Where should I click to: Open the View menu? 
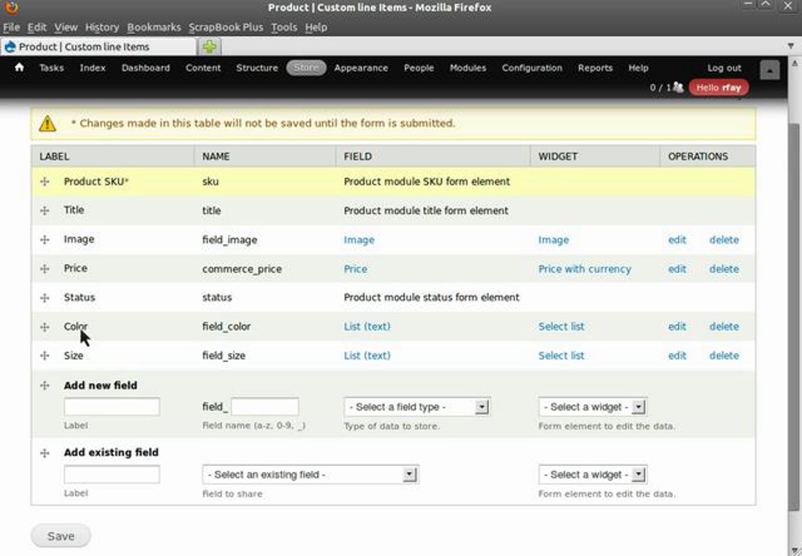coord(66,27)
